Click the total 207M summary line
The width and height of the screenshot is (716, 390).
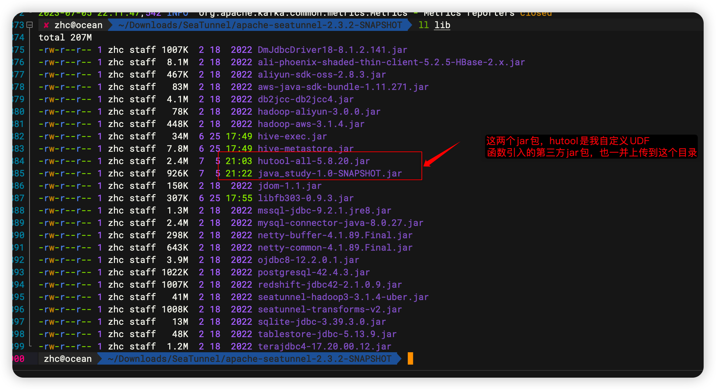[x=65, y=37]
